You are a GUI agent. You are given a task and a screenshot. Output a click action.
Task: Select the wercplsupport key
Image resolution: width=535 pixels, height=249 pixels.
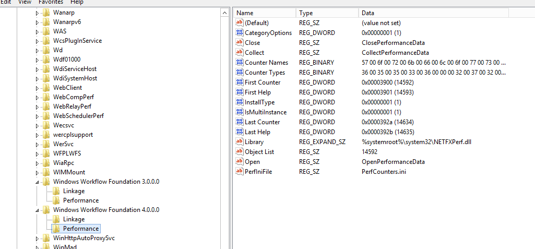(73, 135)
